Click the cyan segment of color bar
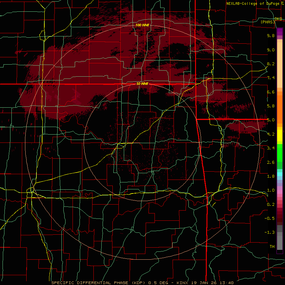This screenshot has width=285, height=285. pyautogui.click(x=280, y=174)
